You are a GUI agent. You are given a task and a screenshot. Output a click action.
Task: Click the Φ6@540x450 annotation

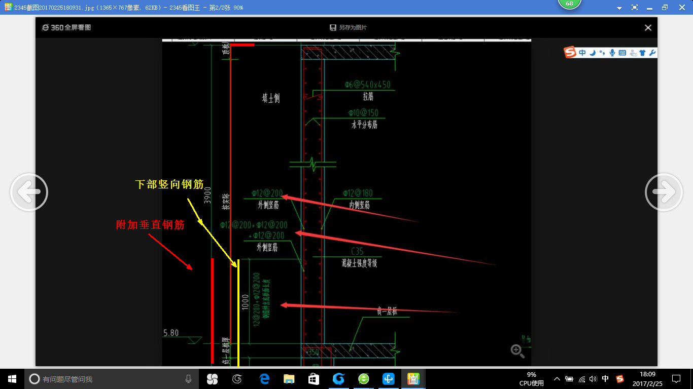(x=368, y=85)
